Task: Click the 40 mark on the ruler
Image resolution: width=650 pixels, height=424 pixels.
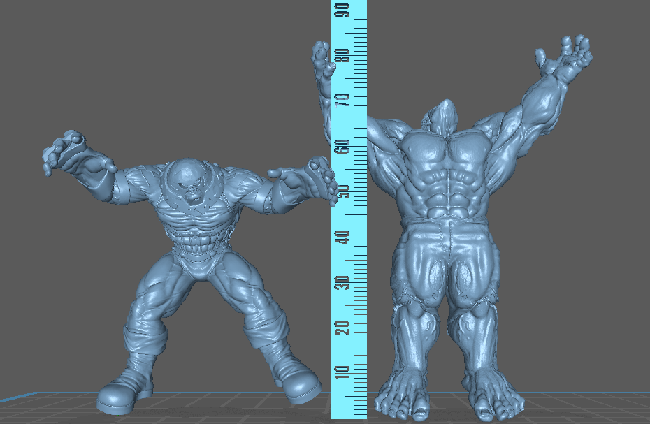Action: pyautogui.click(x=342, y=237)
